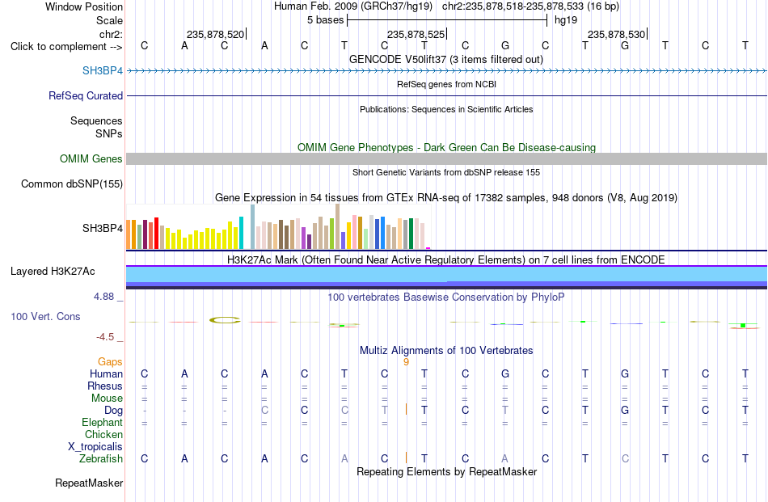768x502 pixels.
Task: Select the Rhesus alignment row label
Action: coord(105,386)
